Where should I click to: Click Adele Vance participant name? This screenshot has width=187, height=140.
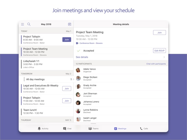point(90,69)
